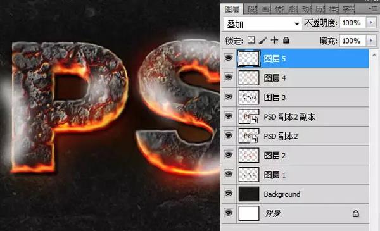Image resolution: width=380 pixels, height=231 pixels.
Task: Lock image pixels brush icon
Action: point(263,41)
